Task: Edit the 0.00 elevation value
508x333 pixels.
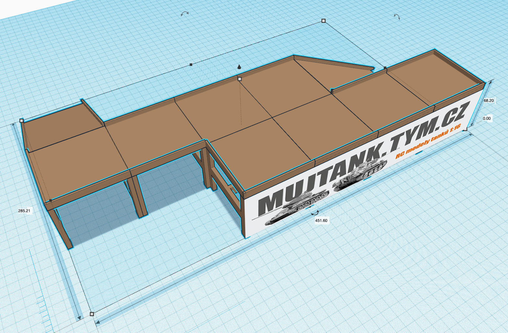Action: point(487,118)
